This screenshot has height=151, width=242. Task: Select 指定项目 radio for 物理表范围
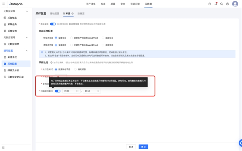(x=104, y=38)
